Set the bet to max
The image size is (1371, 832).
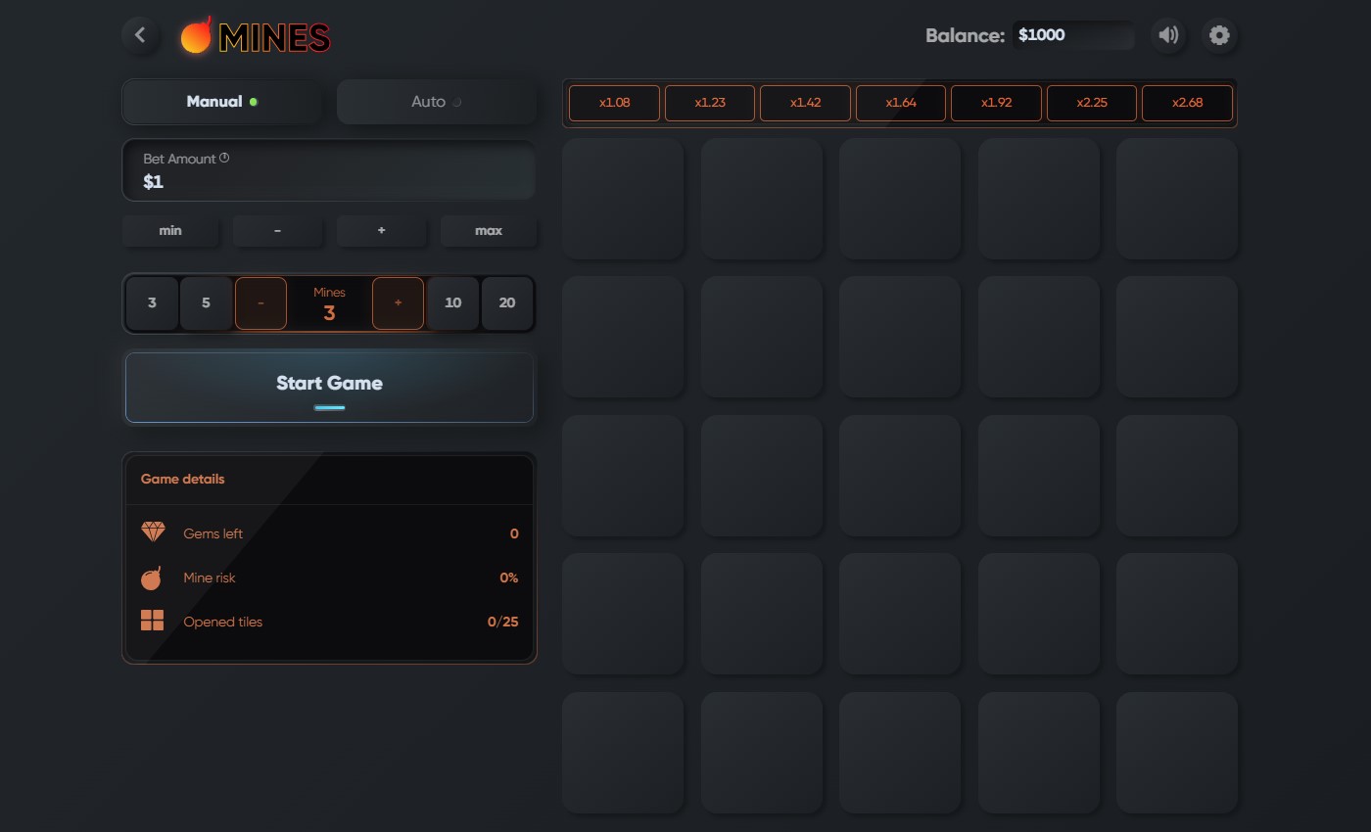[489, 231]
